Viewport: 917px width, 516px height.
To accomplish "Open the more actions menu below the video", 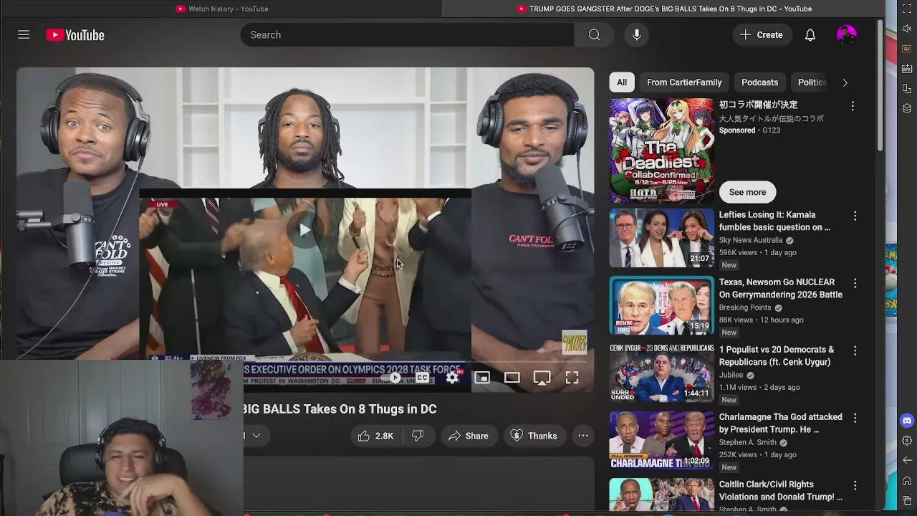I will pos(583,436).
